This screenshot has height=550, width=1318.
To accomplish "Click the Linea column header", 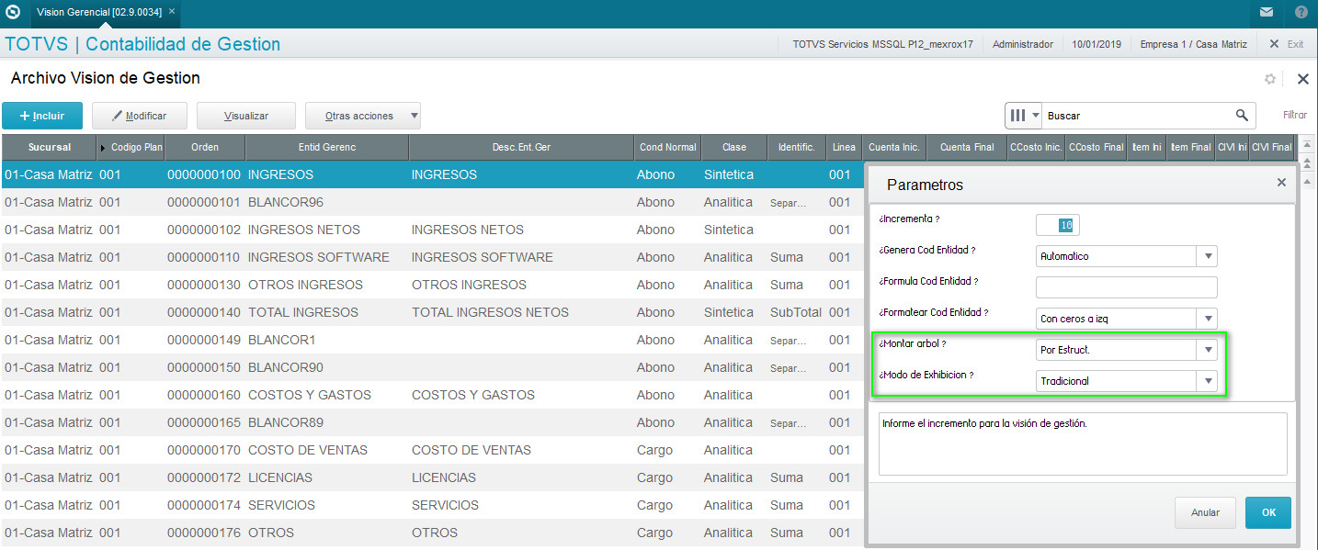I will [844, 147].
